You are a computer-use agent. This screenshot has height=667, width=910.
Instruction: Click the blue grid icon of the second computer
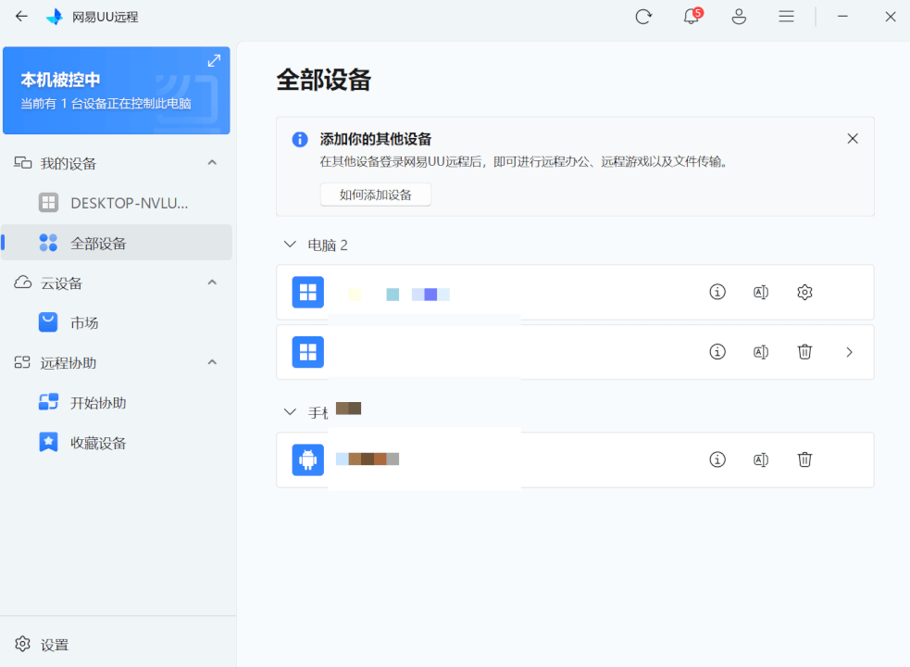point(307,352)
